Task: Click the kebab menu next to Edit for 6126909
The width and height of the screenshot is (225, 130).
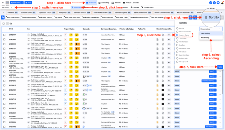Action: pyautogui.click(x=215, y=90)
